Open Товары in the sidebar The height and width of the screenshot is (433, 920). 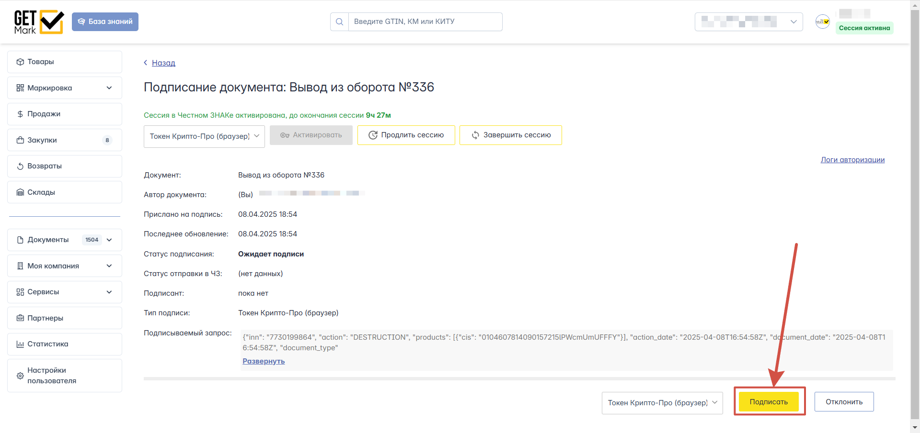[65, 62]
